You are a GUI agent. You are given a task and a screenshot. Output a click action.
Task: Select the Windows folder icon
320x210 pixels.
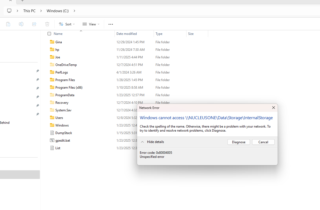coord(52,125)
